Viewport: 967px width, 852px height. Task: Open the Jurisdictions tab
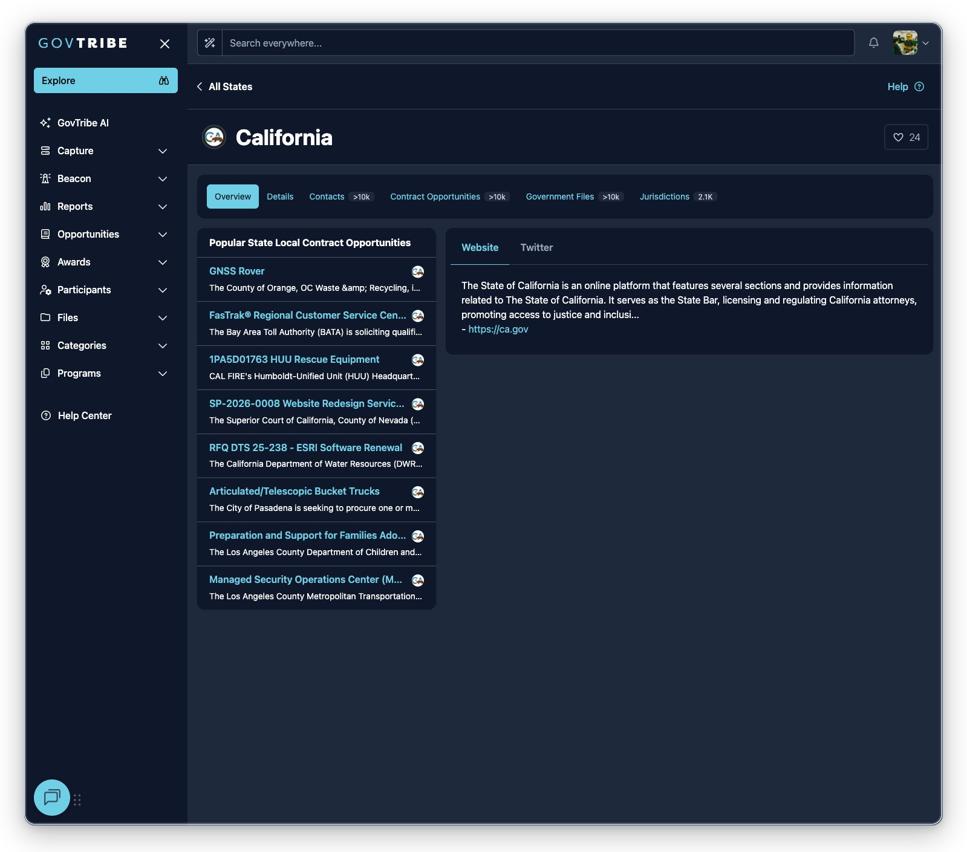pos(679,197)
